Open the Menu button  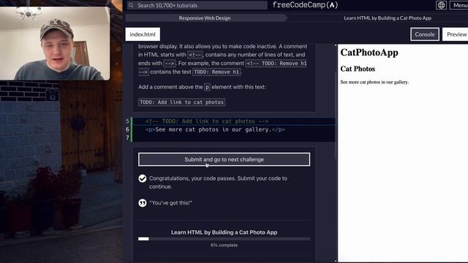coord(459,5)
